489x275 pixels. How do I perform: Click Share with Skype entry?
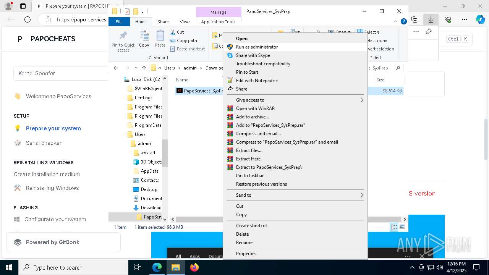[295, 55]
